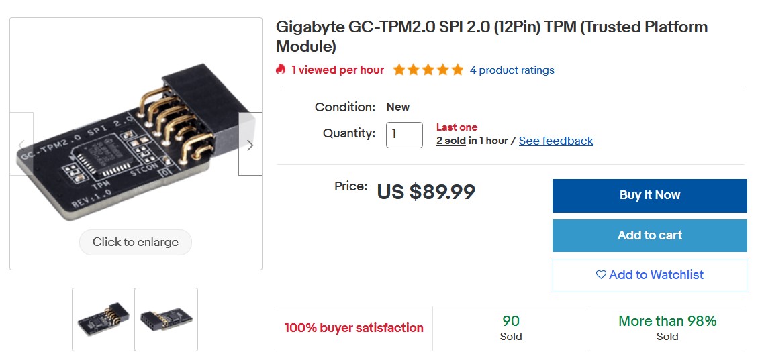Viewport: 760px width, 352px height.
Task: Select second thumbnail showing connector side
Action: click(x=167, y=319)
